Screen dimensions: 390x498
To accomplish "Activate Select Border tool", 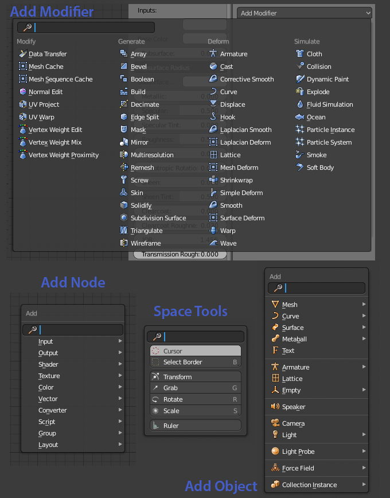I will tap(196, 362).
